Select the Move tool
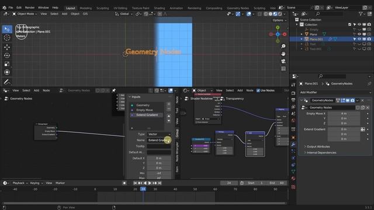 pyautogui.click(x=7, y=47)
